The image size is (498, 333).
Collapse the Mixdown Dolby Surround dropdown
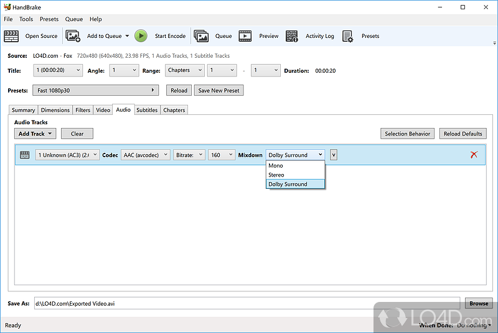[295, 155]
